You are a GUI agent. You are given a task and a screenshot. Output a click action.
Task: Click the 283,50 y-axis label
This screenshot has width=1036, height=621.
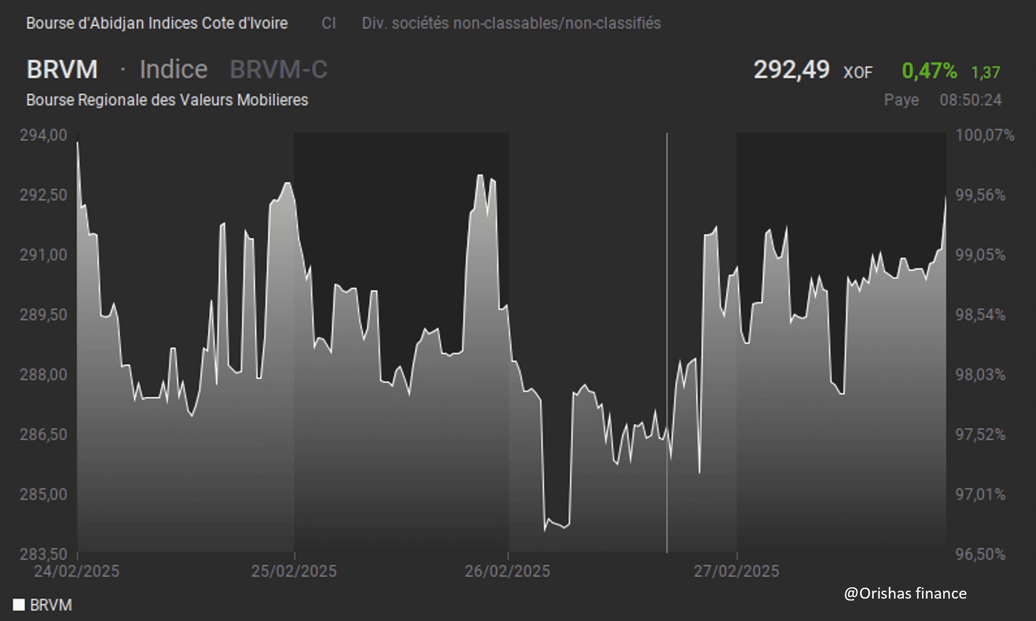(44, 554)
